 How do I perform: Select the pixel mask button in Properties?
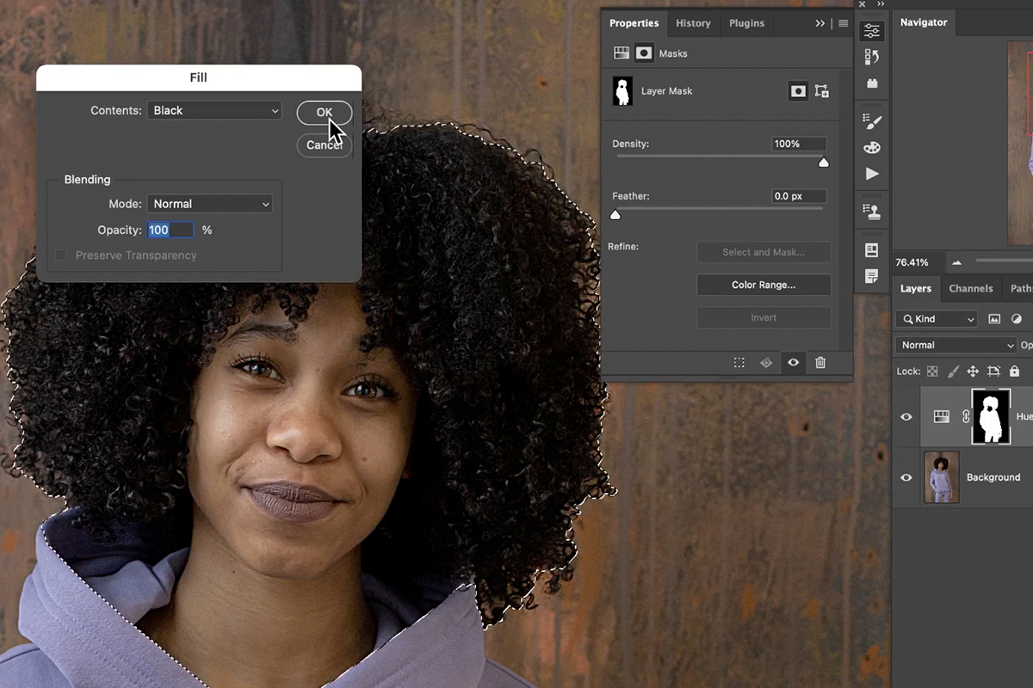point(798,91)
